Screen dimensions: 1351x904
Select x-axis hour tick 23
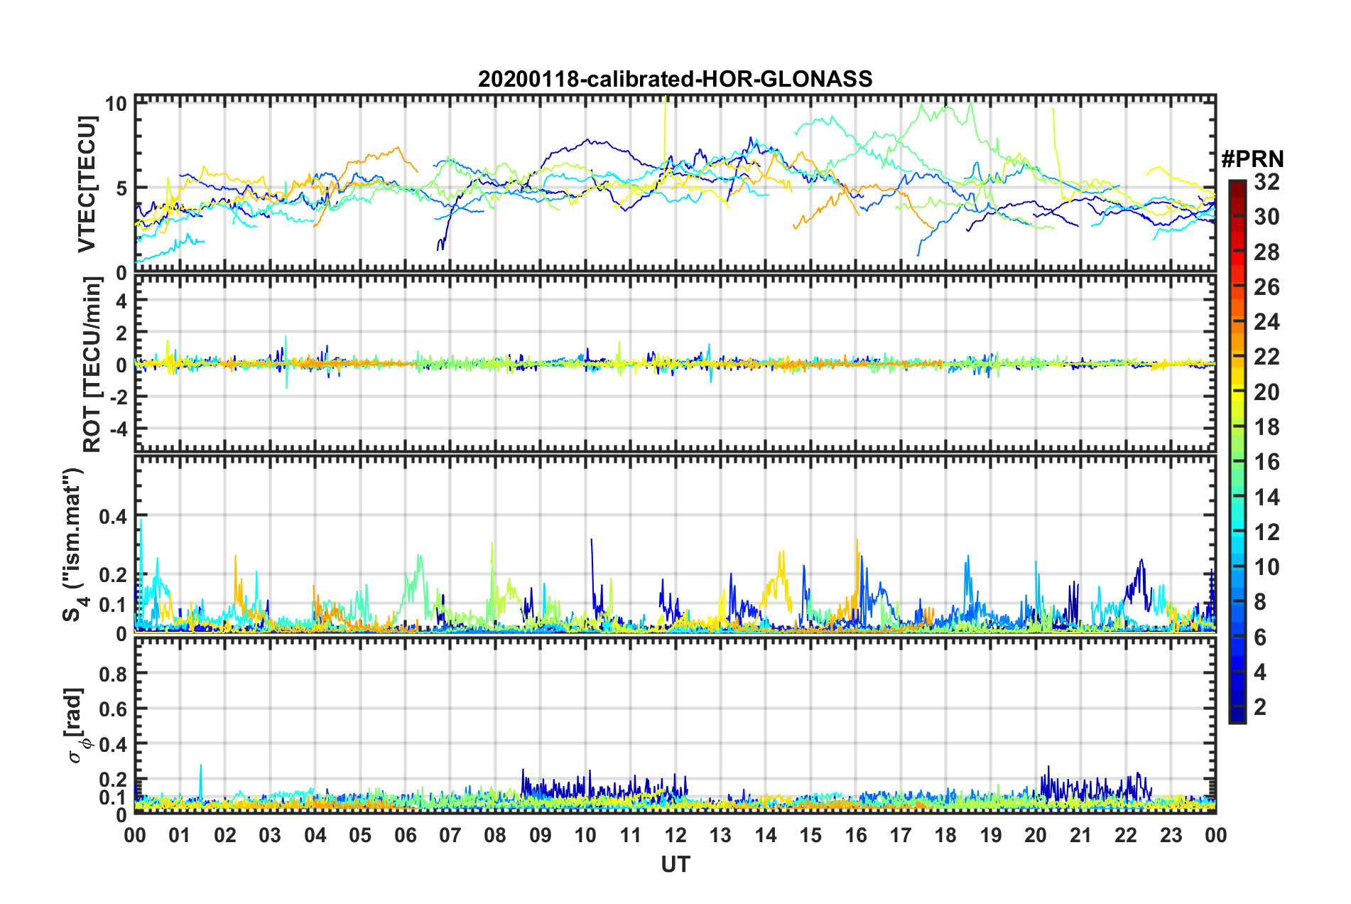click(x=1171, y=835)
